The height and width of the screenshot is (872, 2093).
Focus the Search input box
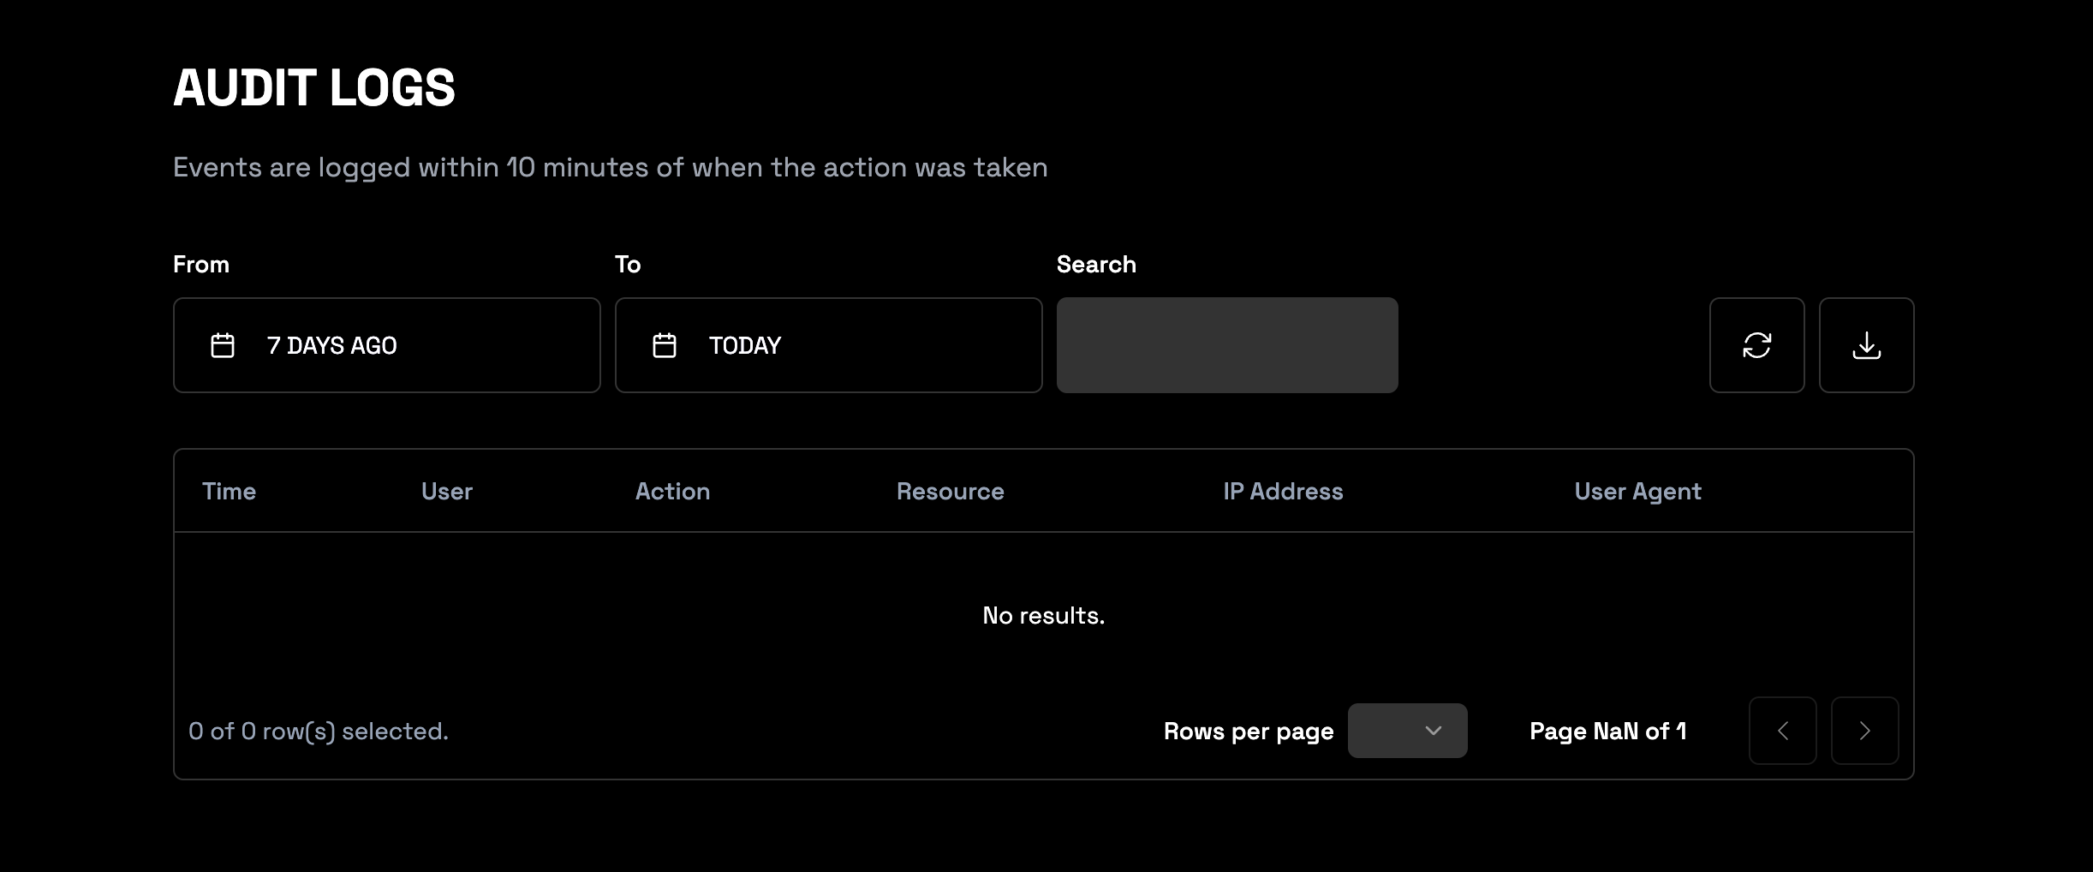pos(1226,344)
